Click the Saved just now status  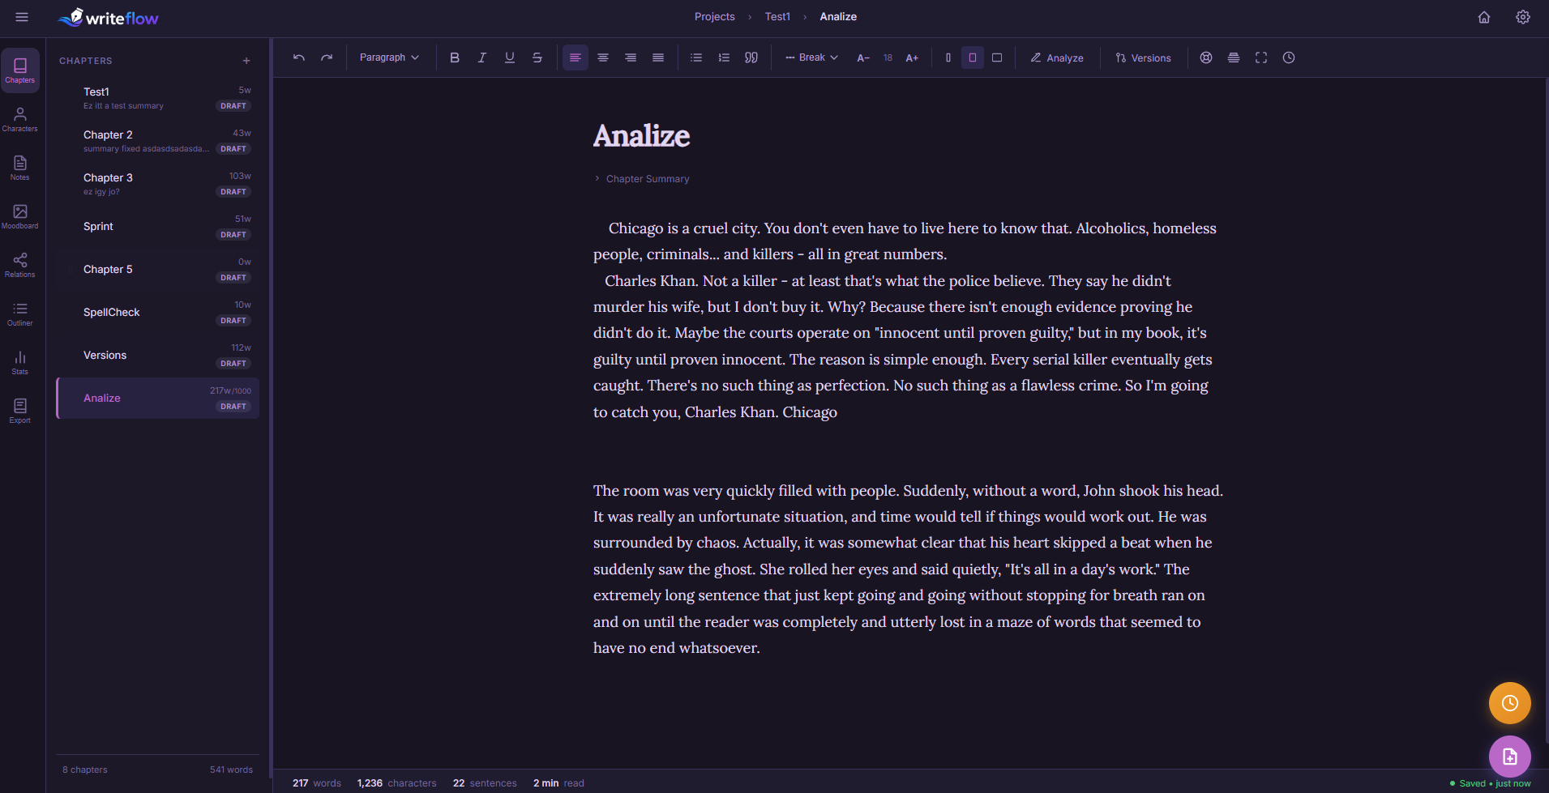[1490, 783]
